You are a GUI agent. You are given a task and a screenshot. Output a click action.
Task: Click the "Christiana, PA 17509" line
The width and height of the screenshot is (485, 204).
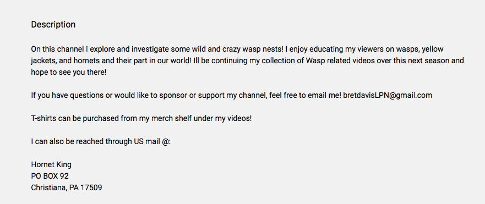[67, 188]
